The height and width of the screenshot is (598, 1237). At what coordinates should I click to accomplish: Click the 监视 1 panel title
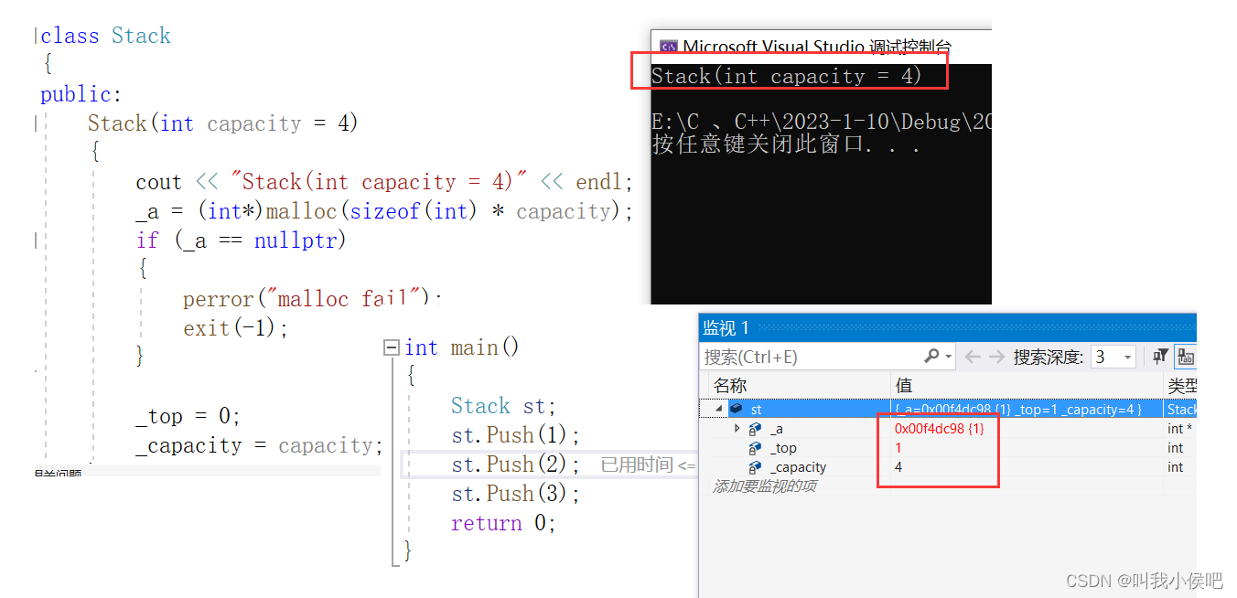pos(726,327)
